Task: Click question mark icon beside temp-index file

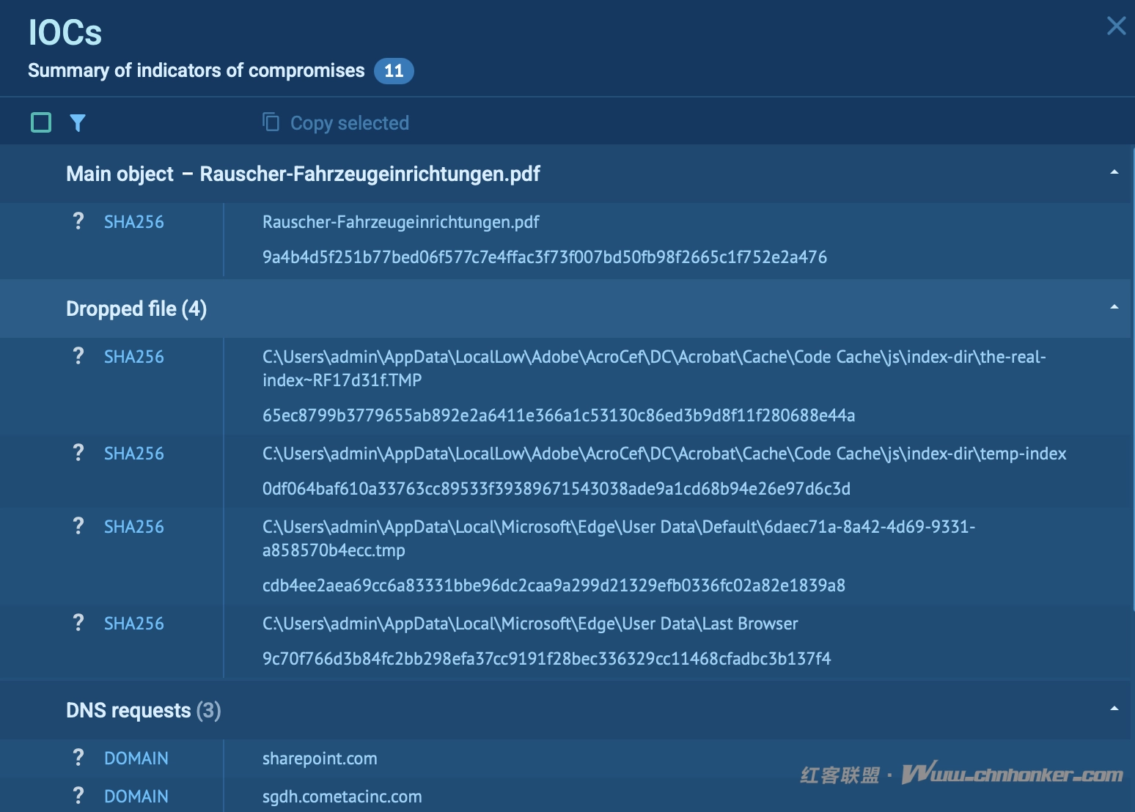Action: [x=78, y=453]
